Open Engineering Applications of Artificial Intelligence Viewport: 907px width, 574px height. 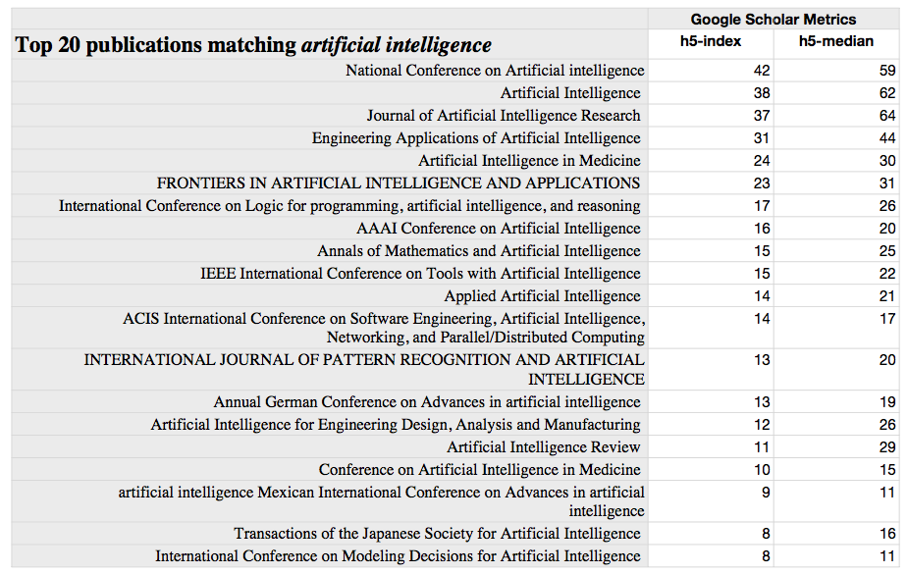[x=476, y=138]
